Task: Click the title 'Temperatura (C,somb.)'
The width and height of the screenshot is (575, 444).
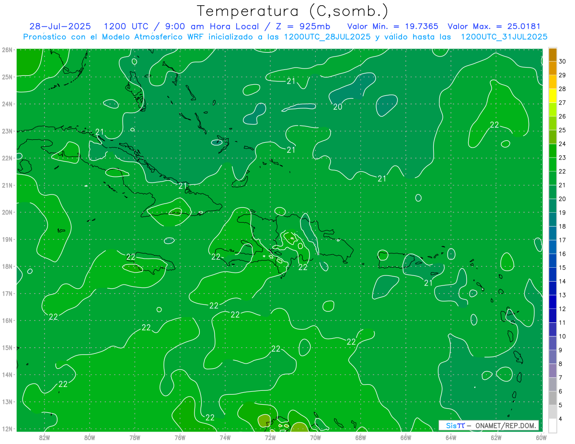Action: pos(292,11)
